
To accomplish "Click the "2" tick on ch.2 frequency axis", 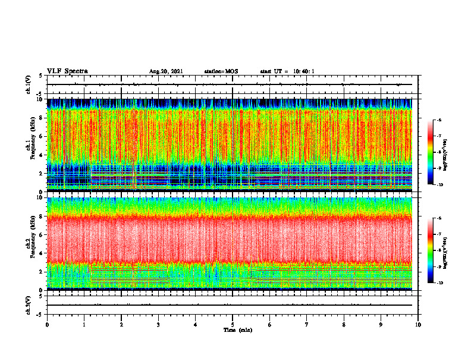I will tap(42, 272).
